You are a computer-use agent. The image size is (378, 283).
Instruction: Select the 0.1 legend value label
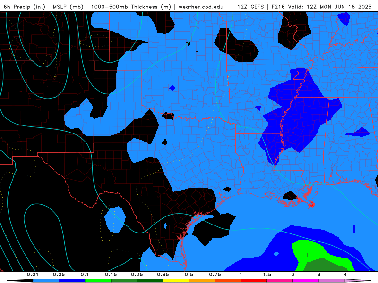point(85,275)
